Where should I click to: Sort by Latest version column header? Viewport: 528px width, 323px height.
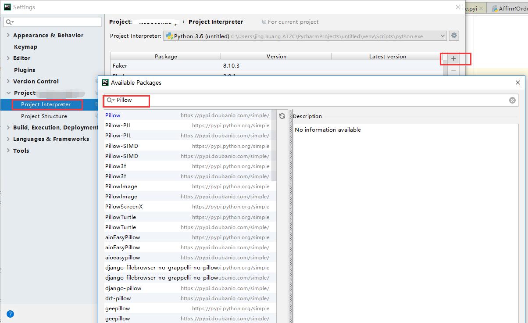pos(387,56)
